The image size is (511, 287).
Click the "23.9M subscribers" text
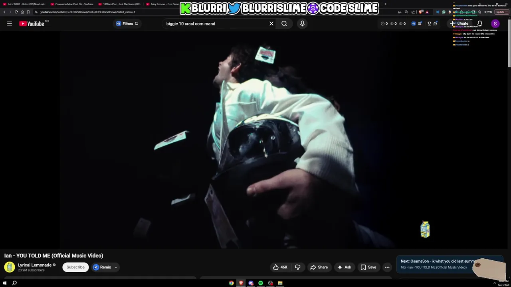[31, 270]
